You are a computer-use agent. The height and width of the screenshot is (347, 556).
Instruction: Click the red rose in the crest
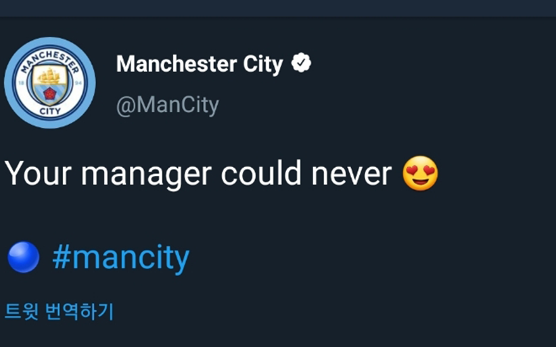(49, 94)
